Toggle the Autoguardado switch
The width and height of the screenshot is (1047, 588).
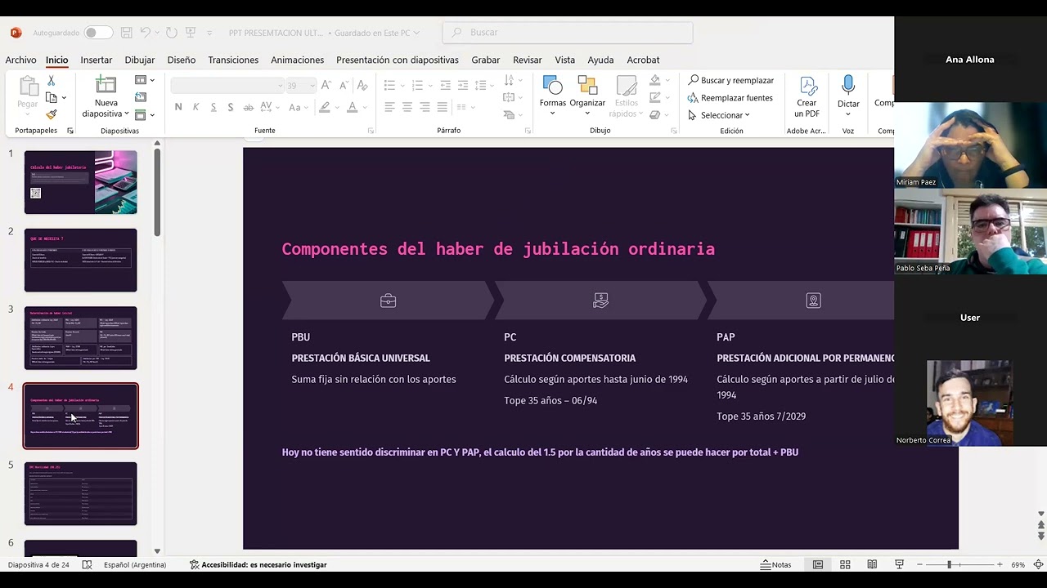pos(98,33)
